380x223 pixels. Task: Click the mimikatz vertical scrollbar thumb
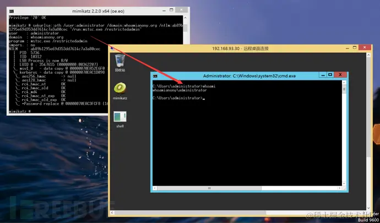click(x=186, y=28)
